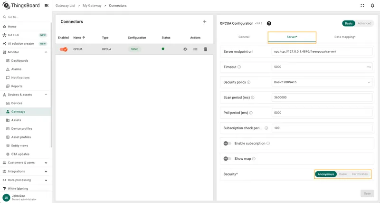Select Anonymous security option
The width and height of the screenshot is (380, 203).
click(x=326, y=174)
